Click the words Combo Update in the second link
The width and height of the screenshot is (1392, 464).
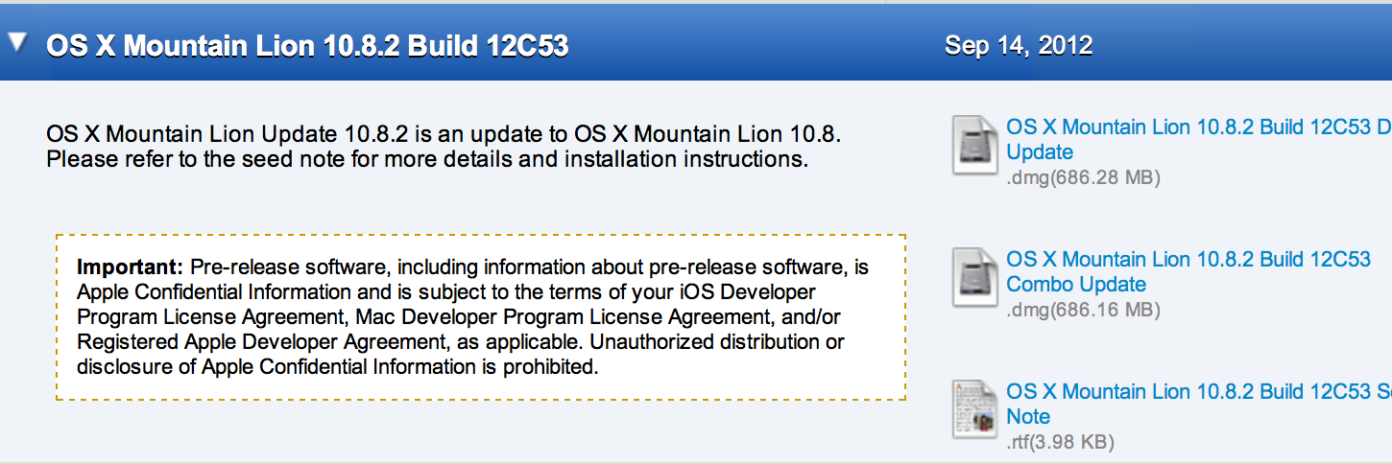1076,284
